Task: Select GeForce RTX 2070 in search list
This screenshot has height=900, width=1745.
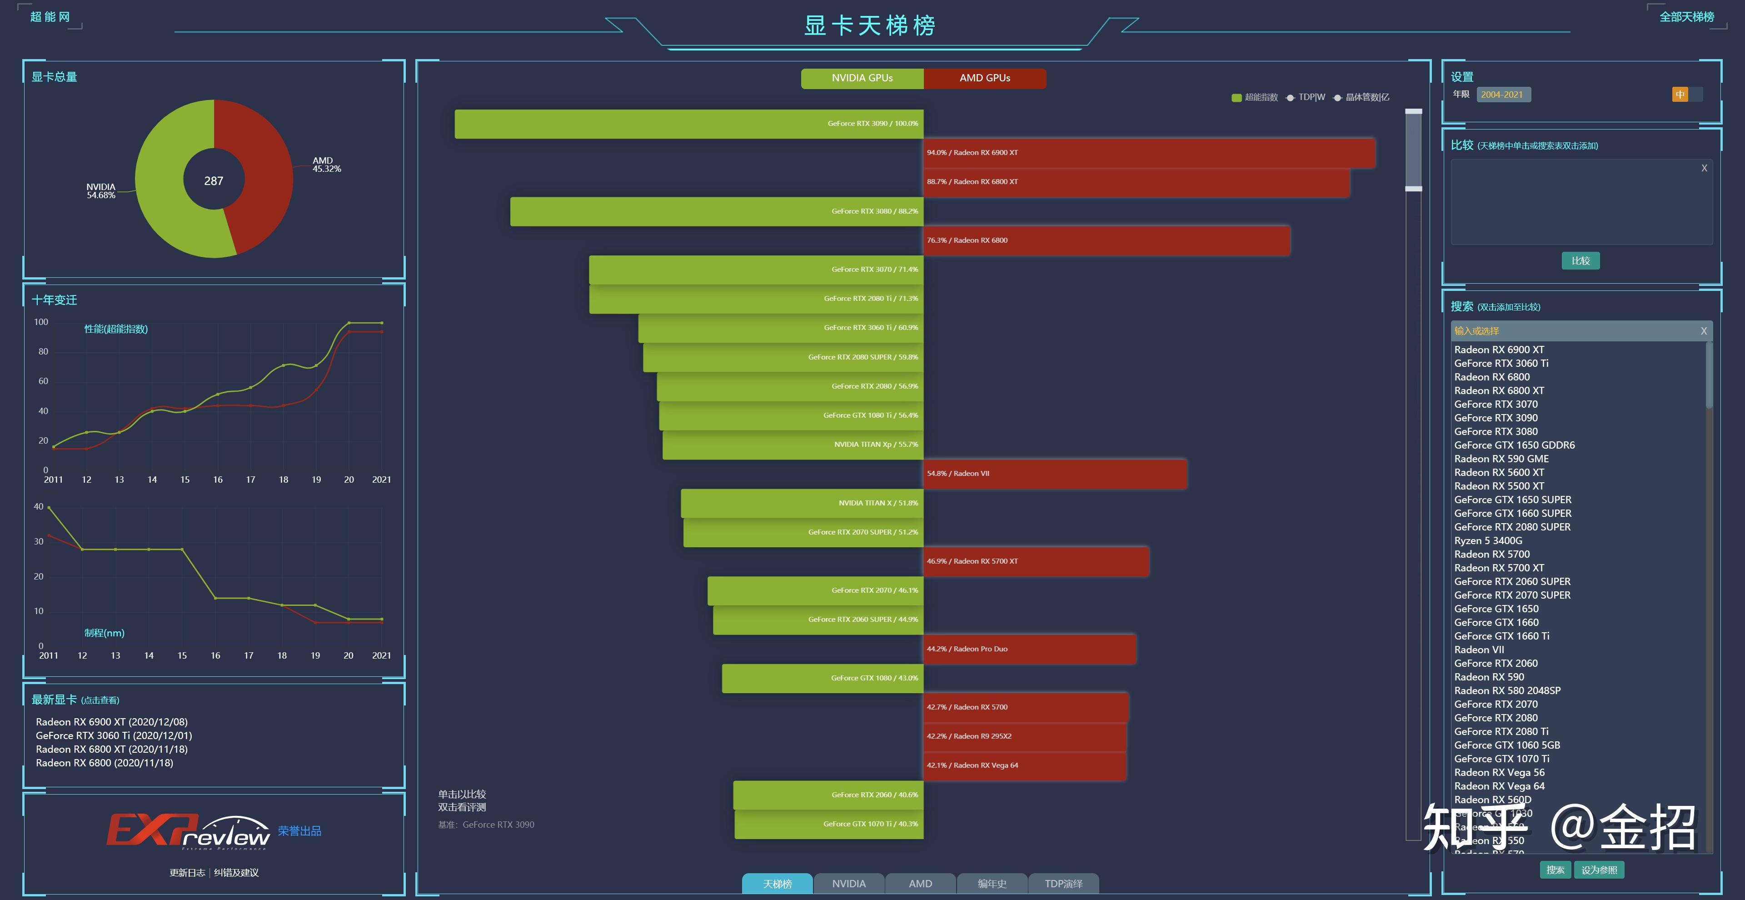Action: [x=1496, y=704]
